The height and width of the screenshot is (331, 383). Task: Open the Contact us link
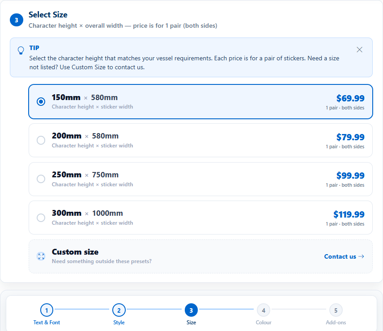tap(344, 256)
